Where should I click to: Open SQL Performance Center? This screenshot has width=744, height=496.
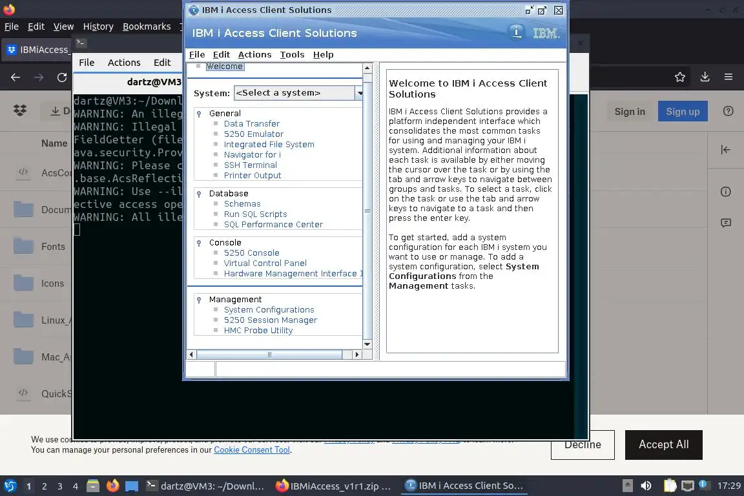[x=273, y=225]
